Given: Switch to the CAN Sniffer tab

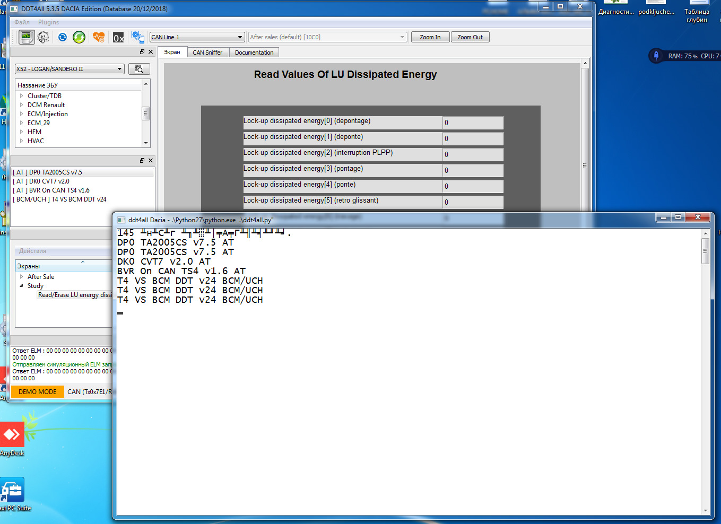Looking at the screenshot, I should 207,53.
